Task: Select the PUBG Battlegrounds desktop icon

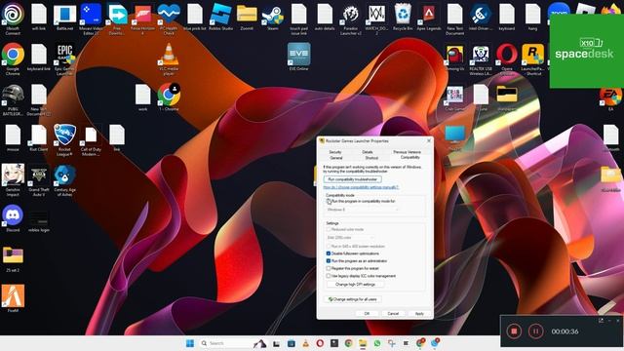Action: point(13,99)
